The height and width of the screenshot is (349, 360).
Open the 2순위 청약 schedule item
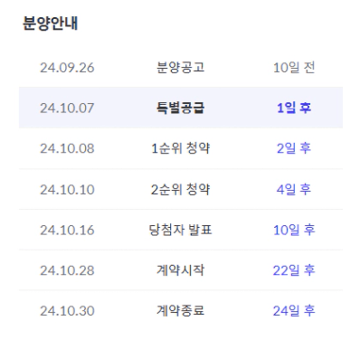pos(180,189)
